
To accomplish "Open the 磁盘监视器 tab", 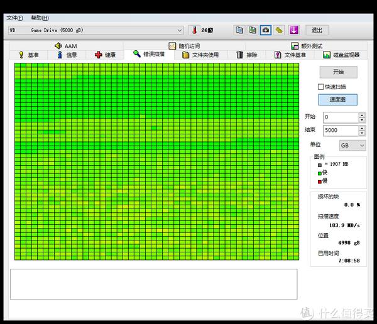I will (x=341, y=55).
